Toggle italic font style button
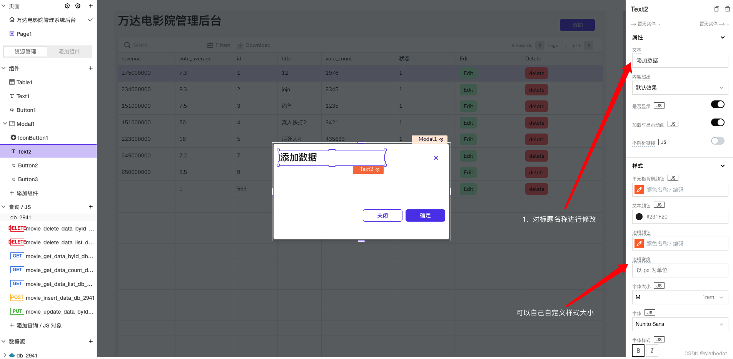 (x=652, y=351)
